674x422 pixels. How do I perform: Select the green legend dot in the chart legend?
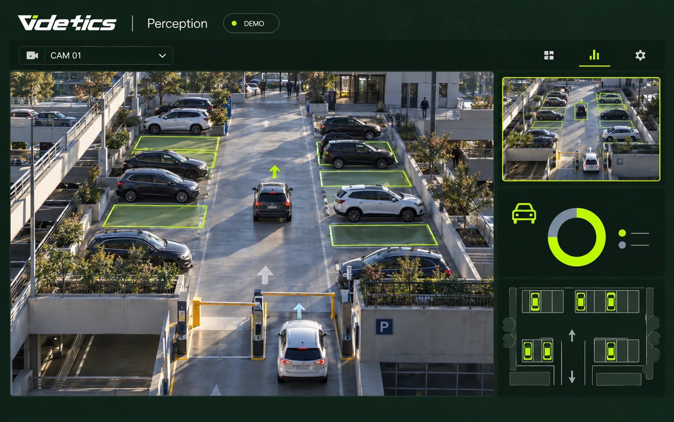tap(622, 233)
